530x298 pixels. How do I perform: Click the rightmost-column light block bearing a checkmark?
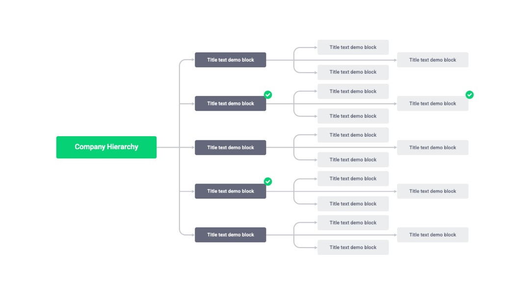(433, 103)
